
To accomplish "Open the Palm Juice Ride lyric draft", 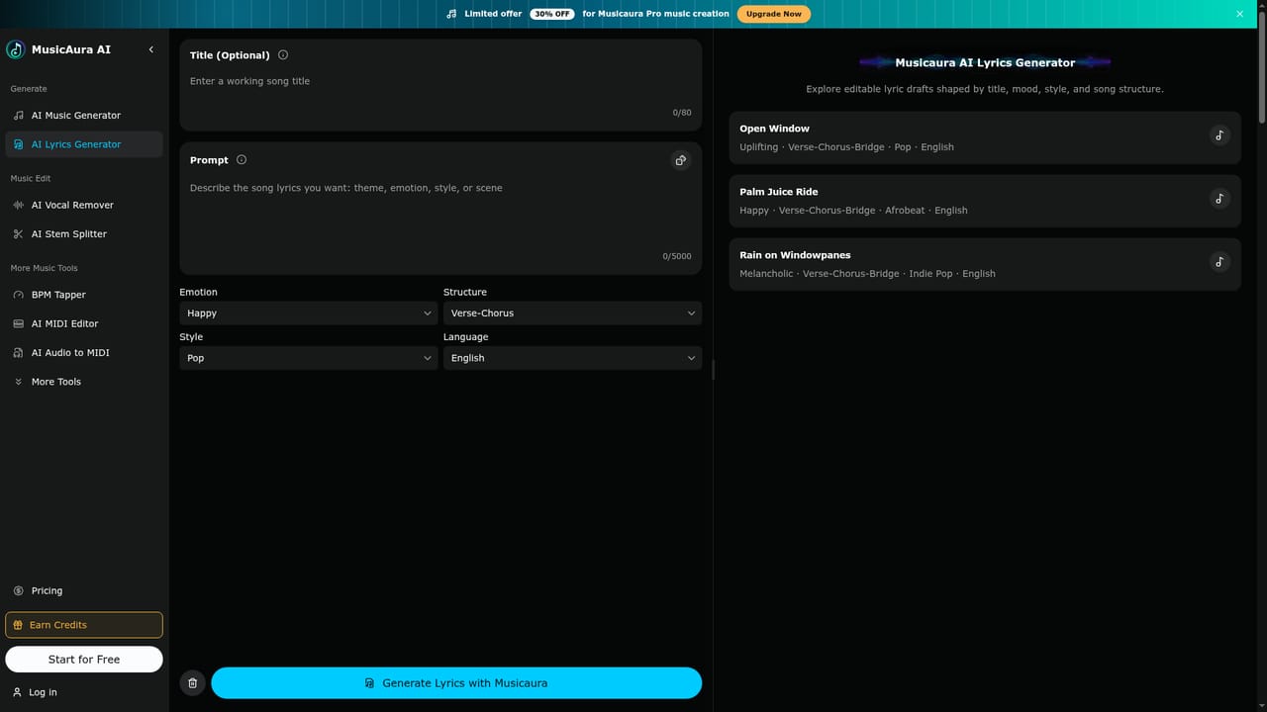I will [x=985, y=201].
